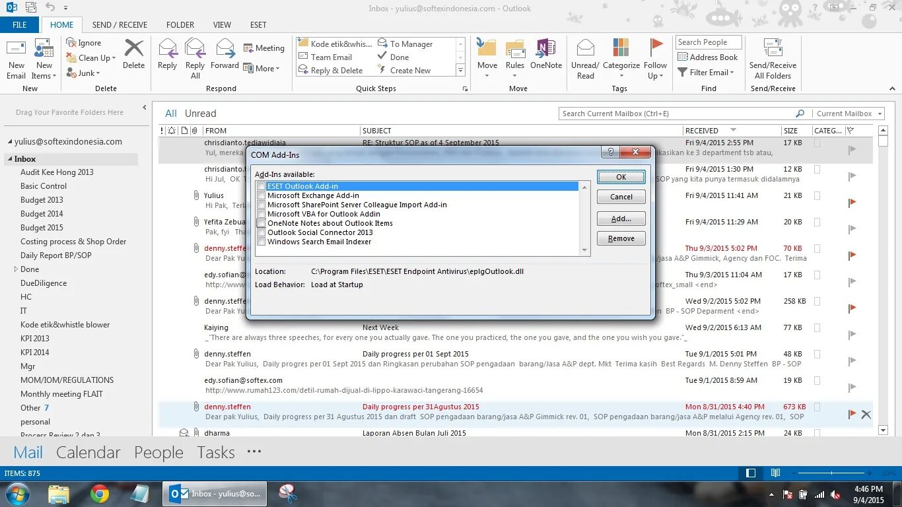
Task: Toggle OneNote Notes about Outlook Items checkbox
Action: point(261,224)
